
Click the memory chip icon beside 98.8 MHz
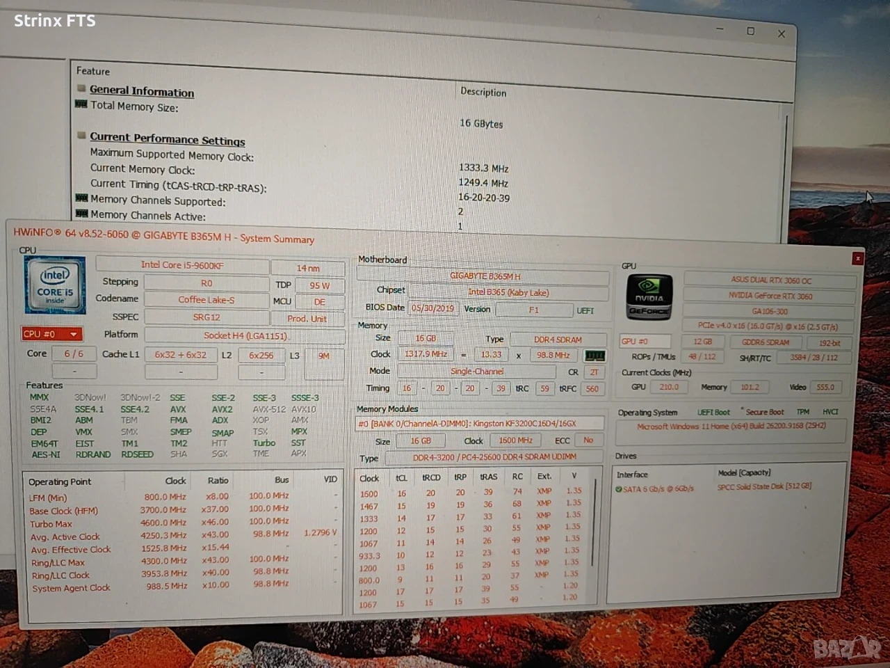pos(594,356)
